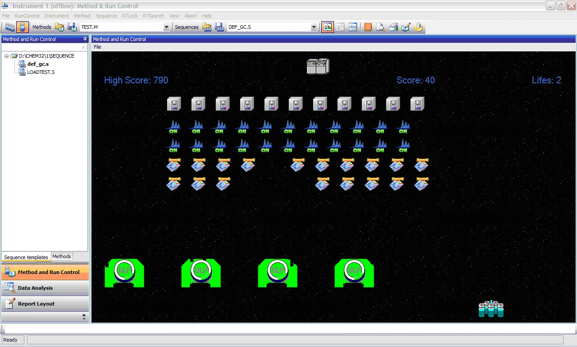Open the Abort menu
The image size is (577, 347).
click(x=191, y=16)
